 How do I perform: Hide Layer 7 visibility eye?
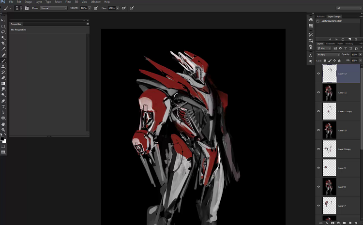[318, 206]
